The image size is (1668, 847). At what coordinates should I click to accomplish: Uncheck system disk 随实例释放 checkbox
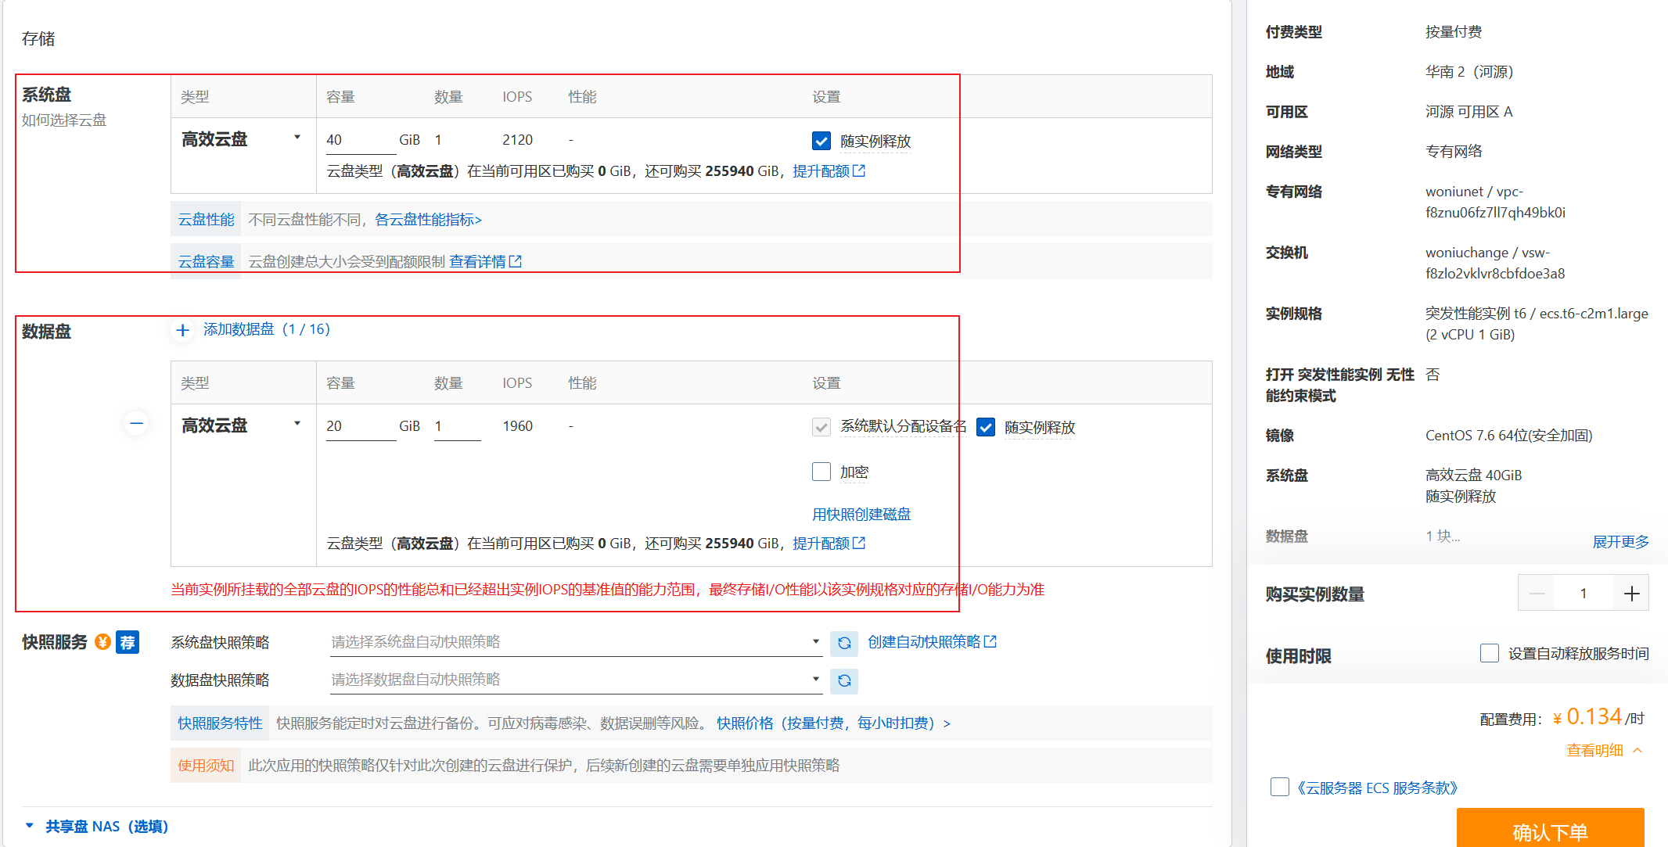point(821,141)
